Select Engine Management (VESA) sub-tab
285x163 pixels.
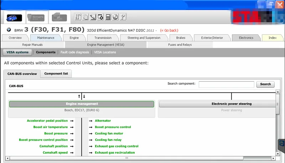coord(105,44)
